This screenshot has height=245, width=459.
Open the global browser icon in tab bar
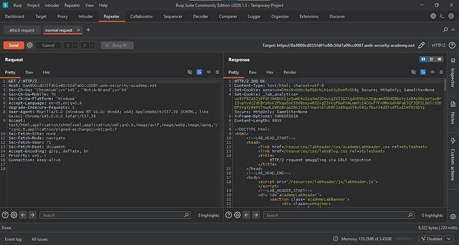pos(433,16)
